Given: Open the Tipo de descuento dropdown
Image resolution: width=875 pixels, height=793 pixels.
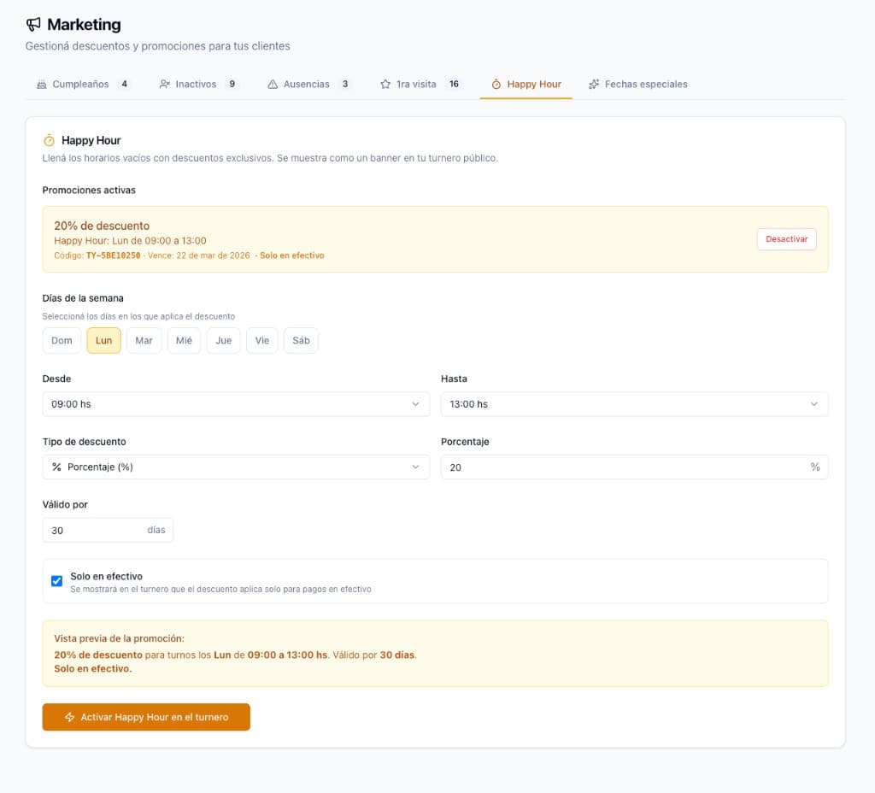Looking at the screenshot, I should (x=235, y=467).
